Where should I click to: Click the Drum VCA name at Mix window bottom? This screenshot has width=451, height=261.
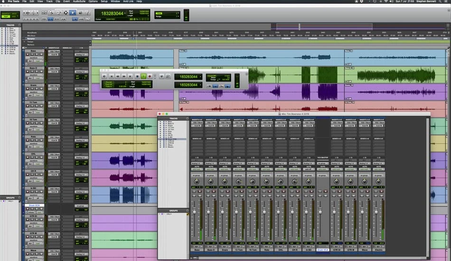pos(323,250)
